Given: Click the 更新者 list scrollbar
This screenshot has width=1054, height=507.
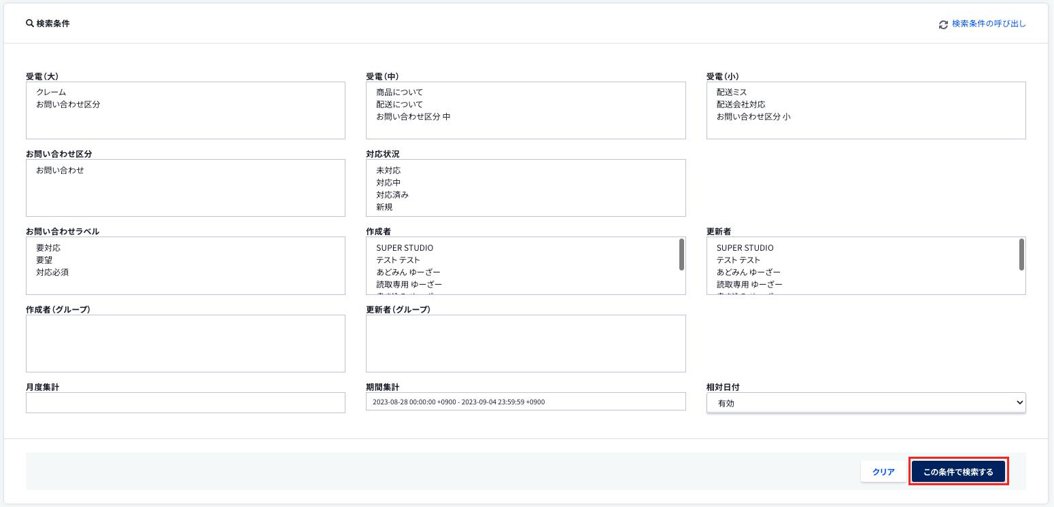Looking at the screenshot, I should pyautogui.click(x=1021, y=255).
